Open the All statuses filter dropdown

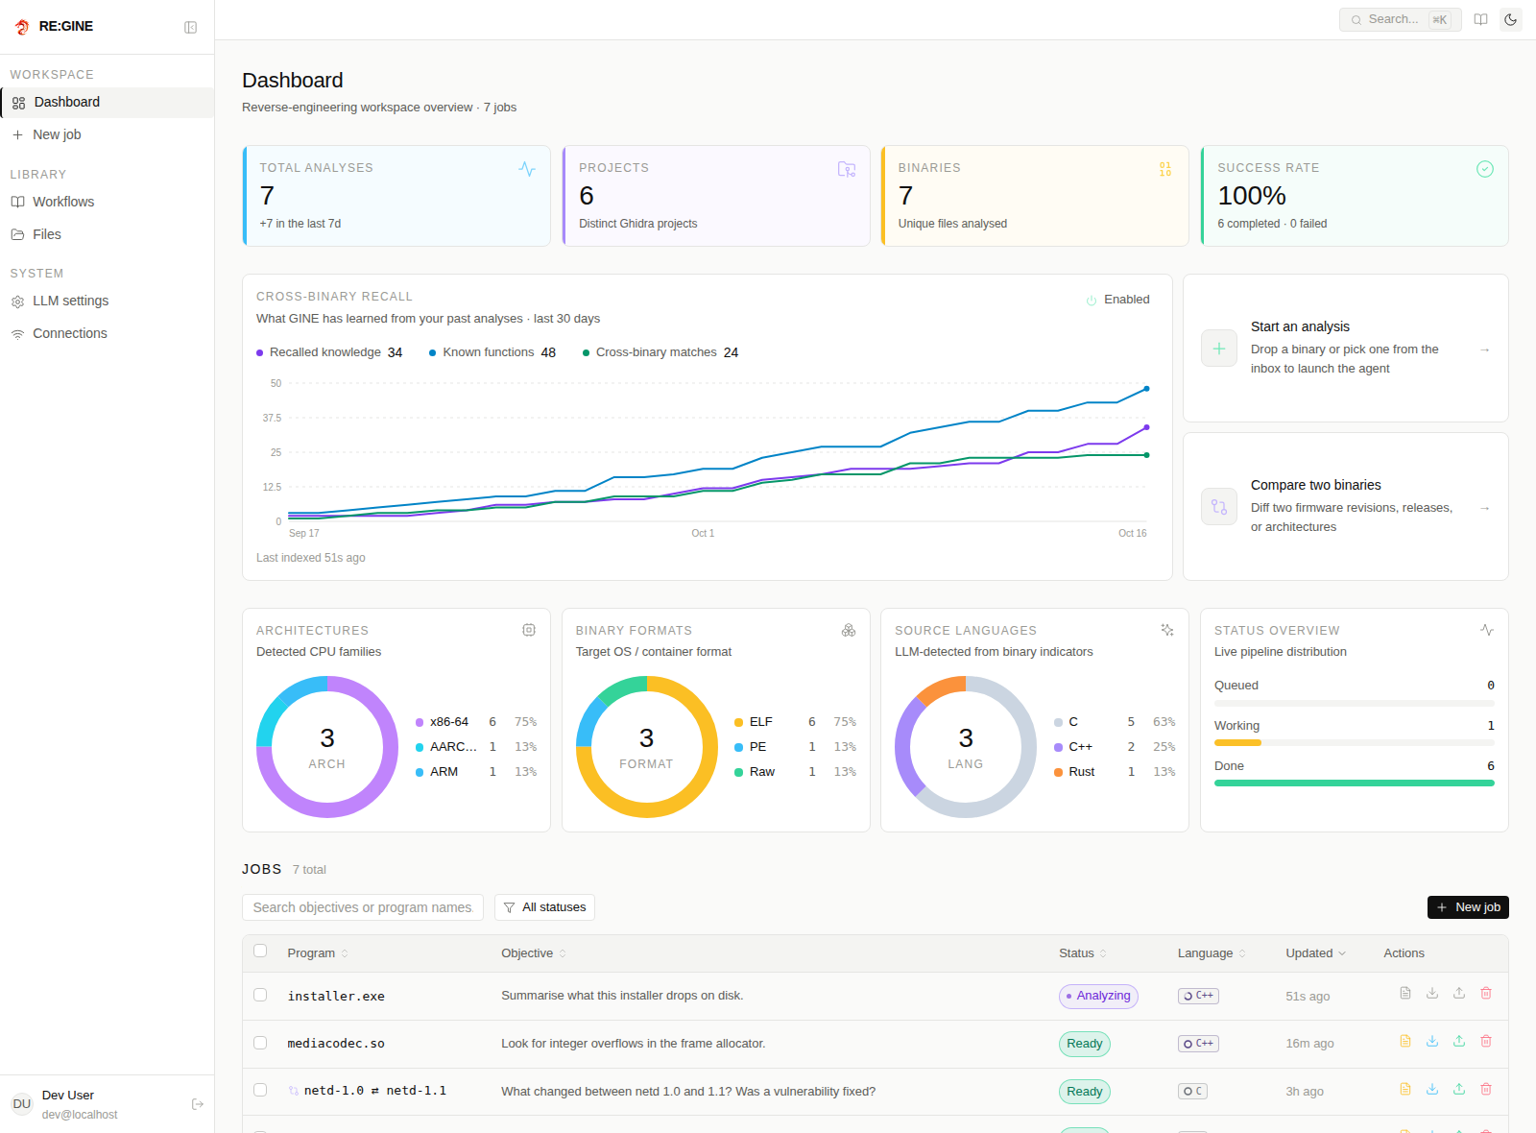tap(544, 907)
